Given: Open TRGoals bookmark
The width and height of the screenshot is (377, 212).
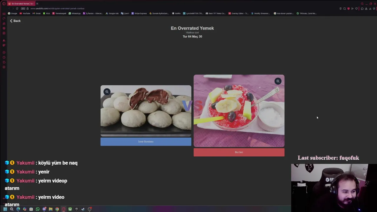Looking at the screenshot, I should pos(307,13).
